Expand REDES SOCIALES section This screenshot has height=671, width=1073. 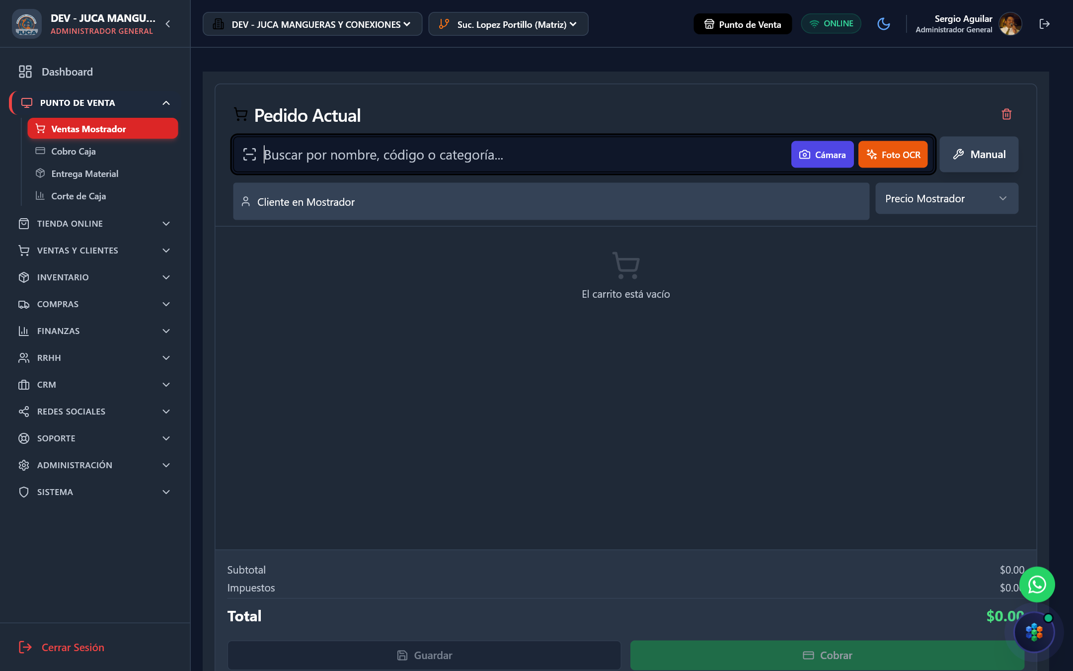click(x=94, y=412)
